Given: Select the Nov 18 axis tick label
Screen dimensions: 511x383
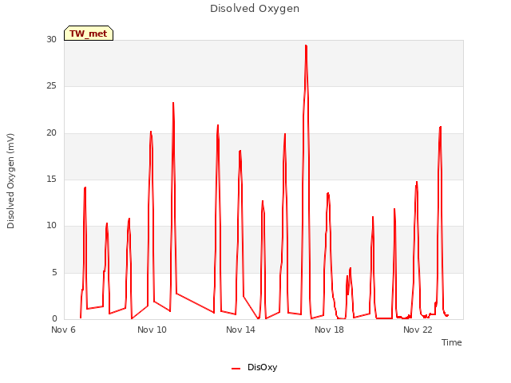Looking at the screenshot, I should (329, 330).
